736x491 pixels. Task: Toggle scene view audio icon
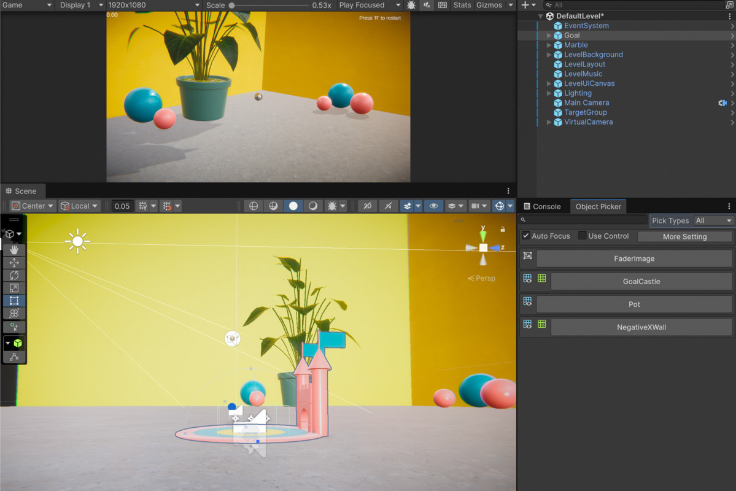coord(387,206)
